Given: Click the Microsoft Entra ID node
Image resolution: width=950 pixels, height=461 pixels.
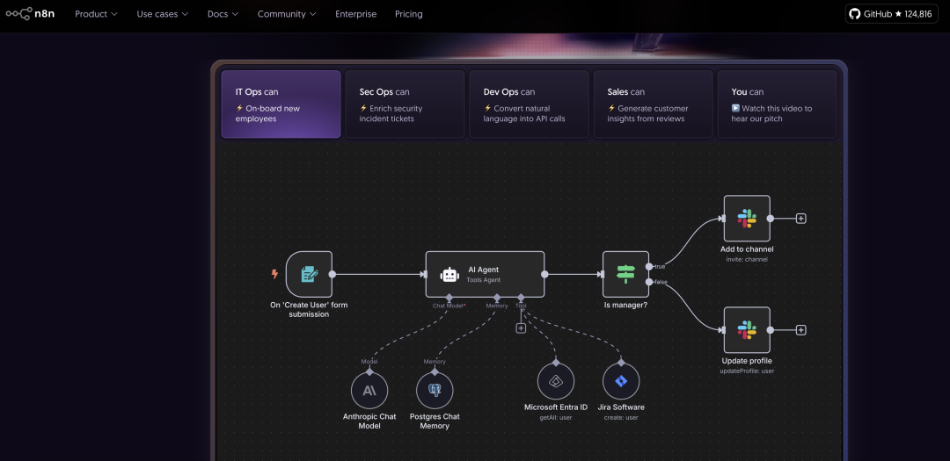Looking at the screenshot, I should tap(556, 381).
